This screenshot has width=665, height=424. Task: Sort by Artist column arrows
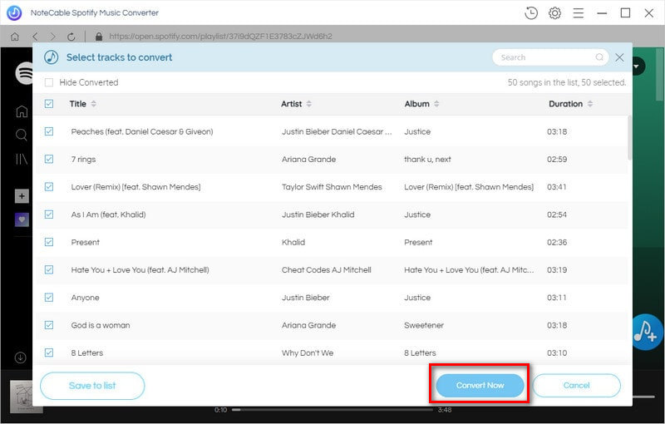(309, 104)
